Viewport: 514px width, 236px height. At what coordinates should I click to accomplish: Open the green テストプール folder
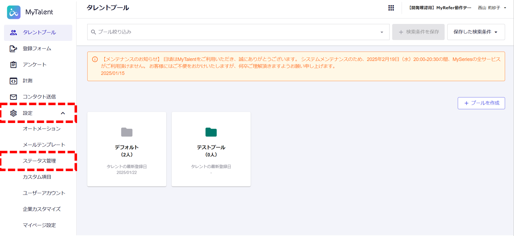(211, 132)
